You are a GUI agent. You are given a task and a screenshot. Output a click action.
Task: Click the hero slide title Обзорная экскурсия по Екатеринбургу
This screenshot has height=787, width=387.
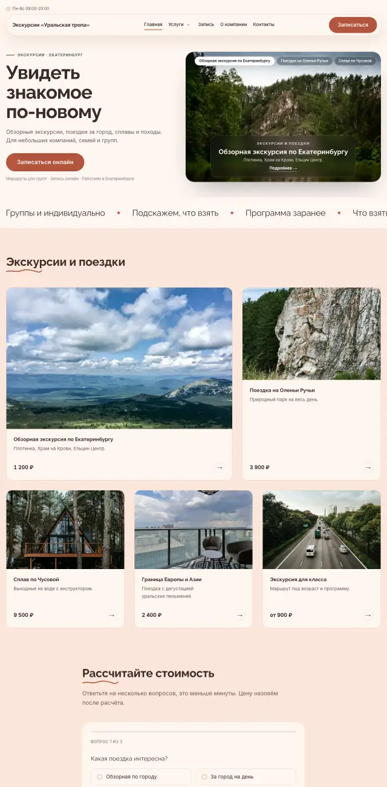pyautogui.click(x=283, y=152)
